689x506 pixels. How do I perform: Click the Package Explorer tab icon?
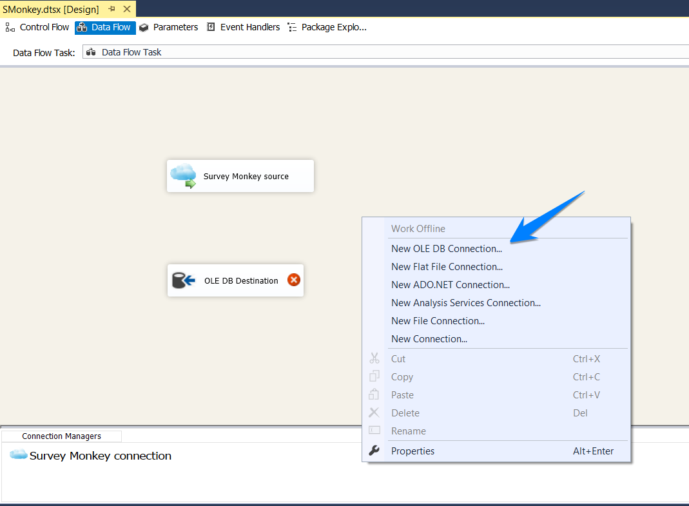tap(292, 27)
